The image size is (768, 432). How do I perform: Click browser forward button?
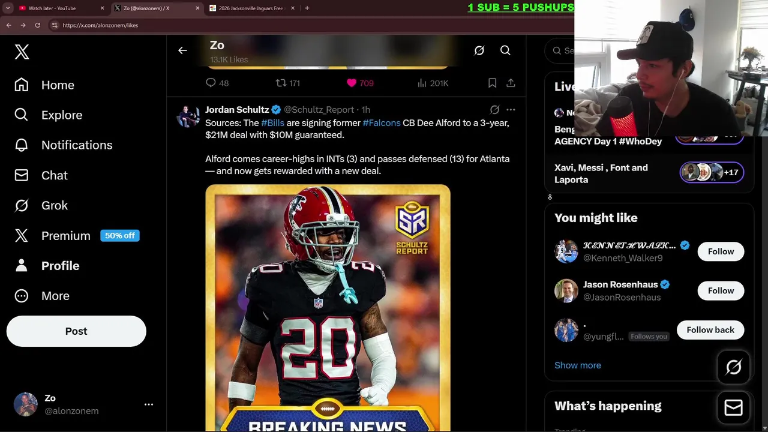point(23,25)
